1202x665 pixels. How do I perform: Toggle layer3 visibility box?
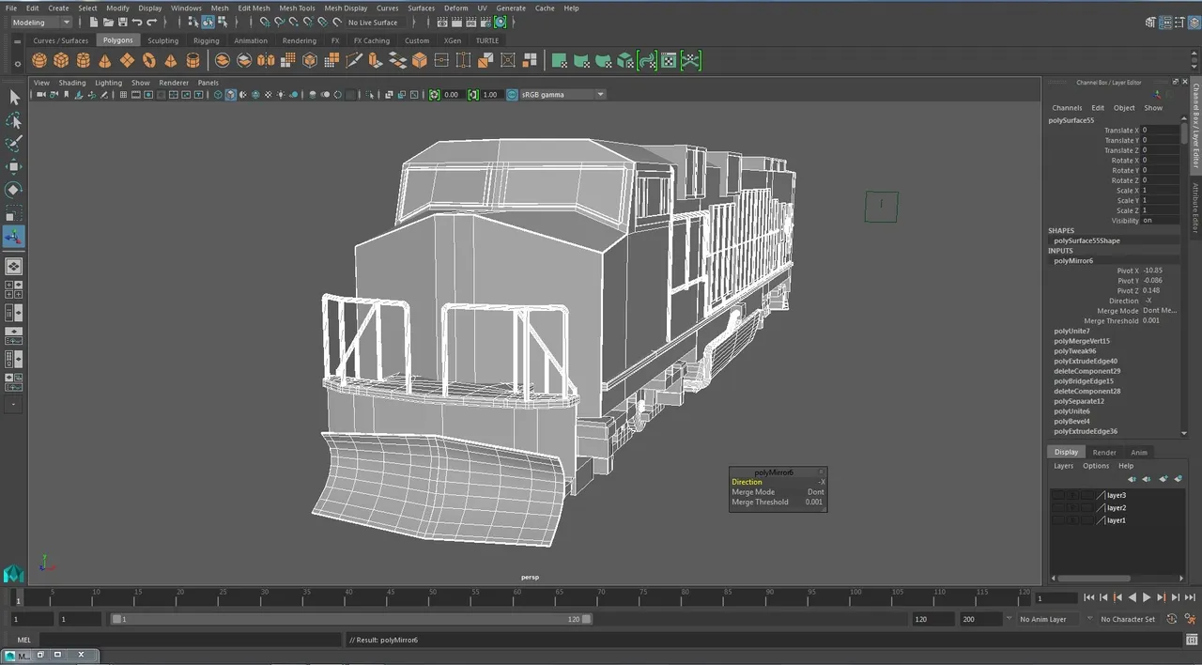1058,495
